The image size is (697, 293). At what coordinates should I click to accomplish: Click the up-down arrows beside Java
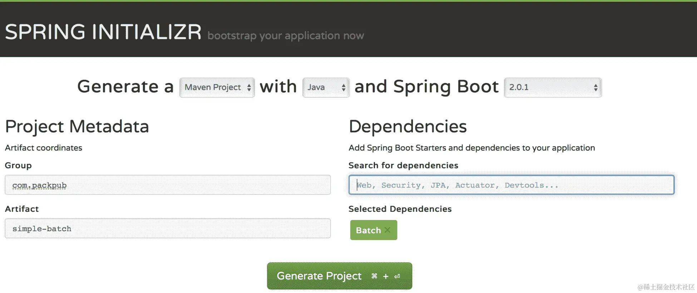pyautogui.click(x=343, y=88)
